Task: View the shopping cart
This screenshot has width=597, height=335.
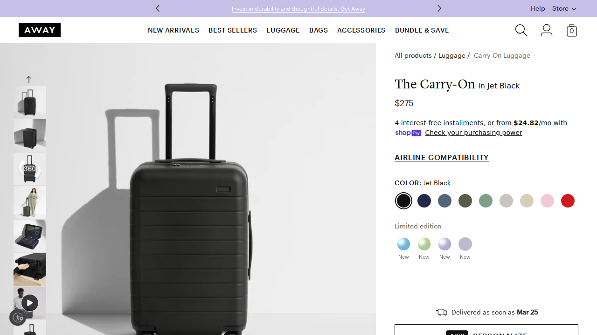Action: point(571,30)
